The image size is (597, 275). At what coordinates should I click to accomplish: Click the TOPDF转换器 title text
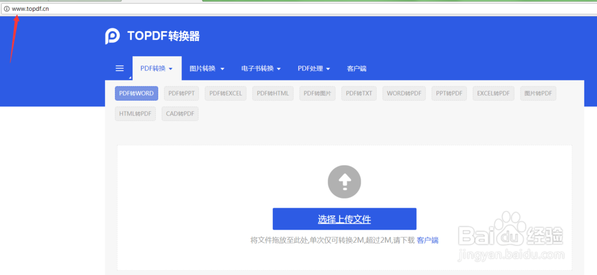[164, 36]
